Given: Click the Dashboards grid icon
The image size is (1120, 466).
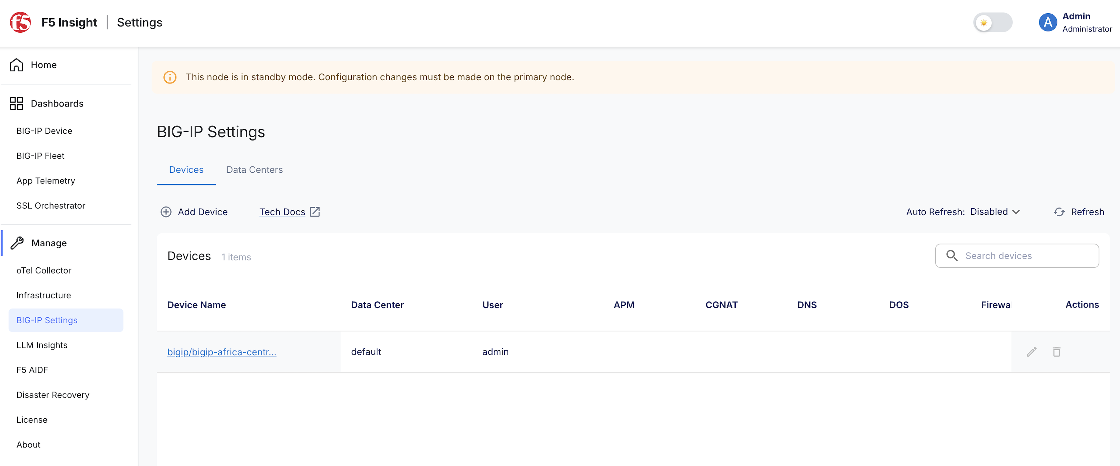Looking at the screenshot, I should coord(17,103).
